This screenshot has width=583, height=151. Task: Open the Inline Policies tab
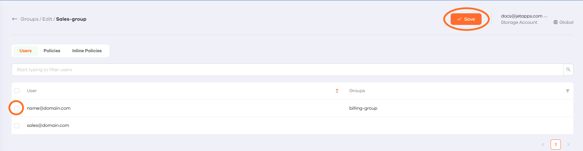tap(87, 51)
